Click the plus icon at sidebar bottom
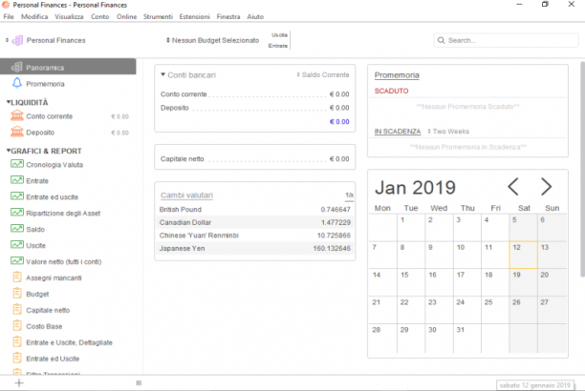585x391 pixels. click(x=19, y=382)
